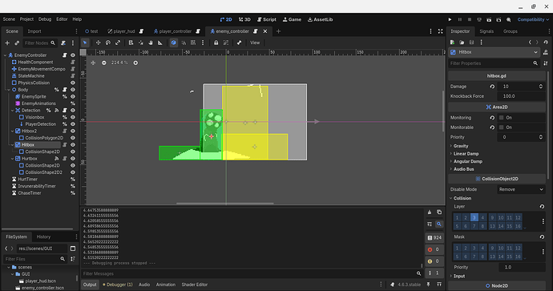This screenshot has height=291, width=553.
Task: Open the Shader Editor bottom panel
Action: (194, 285)
